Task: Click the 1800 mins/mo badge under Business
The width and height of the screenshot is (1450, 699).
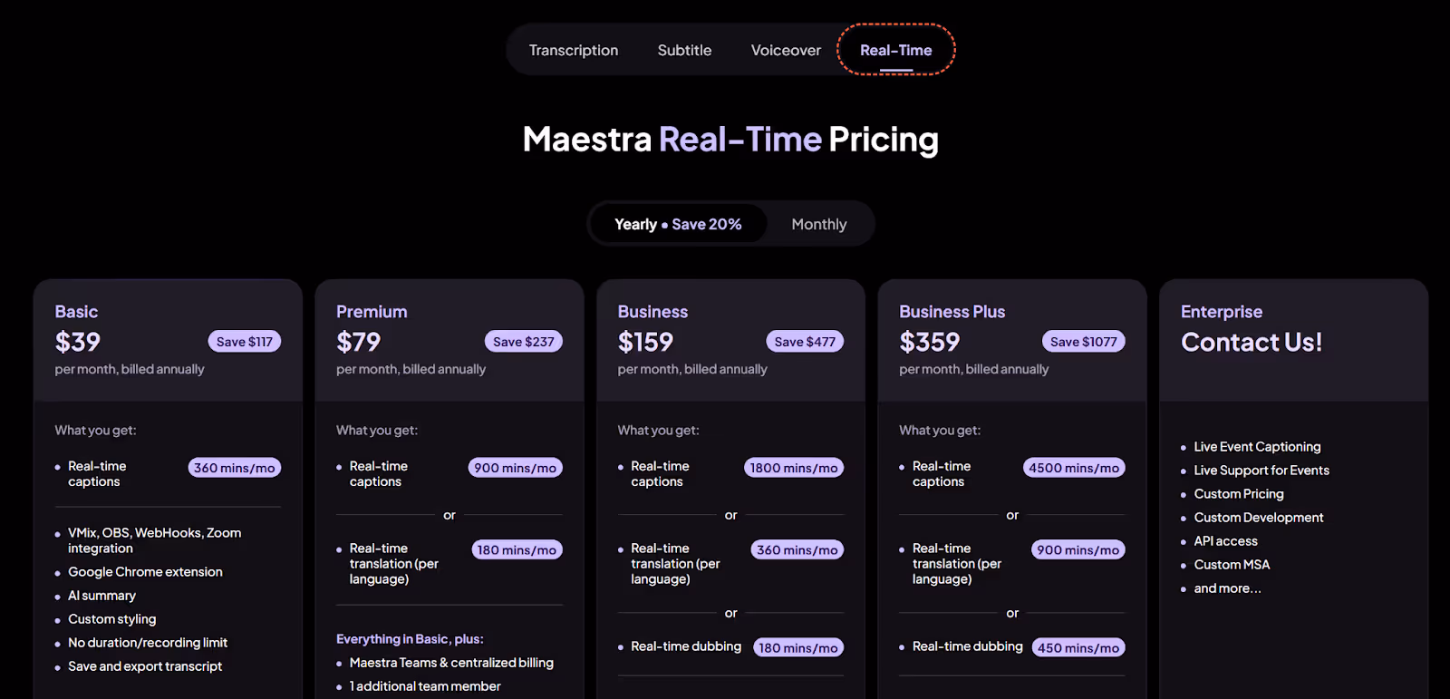Action: [794, 467]
